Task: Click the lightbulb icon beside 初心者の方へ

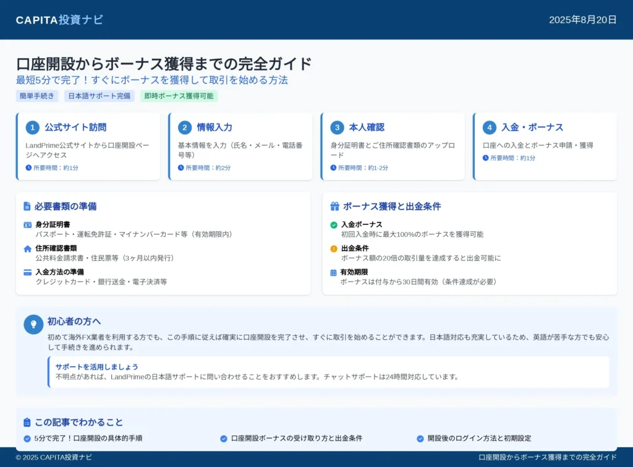Action: tap(33, 324)
